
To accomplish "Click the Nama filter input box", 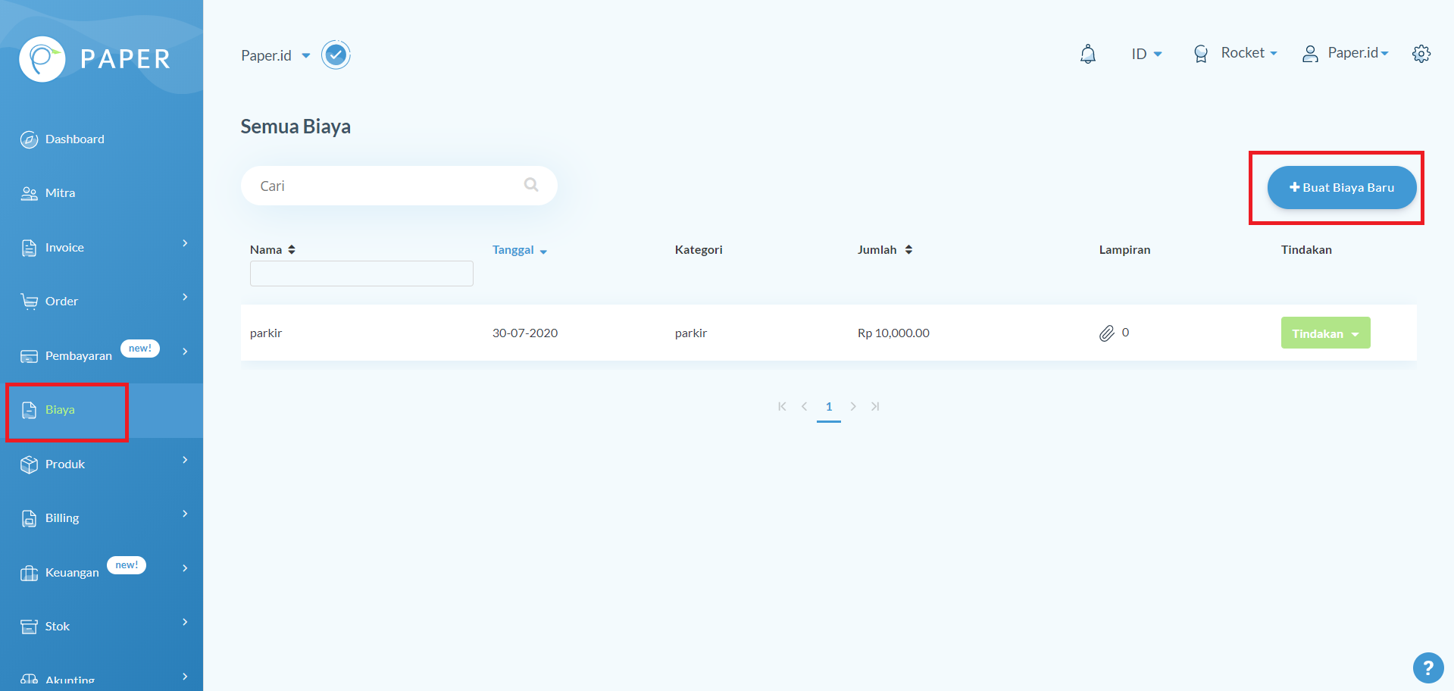I will pos(361,274).
